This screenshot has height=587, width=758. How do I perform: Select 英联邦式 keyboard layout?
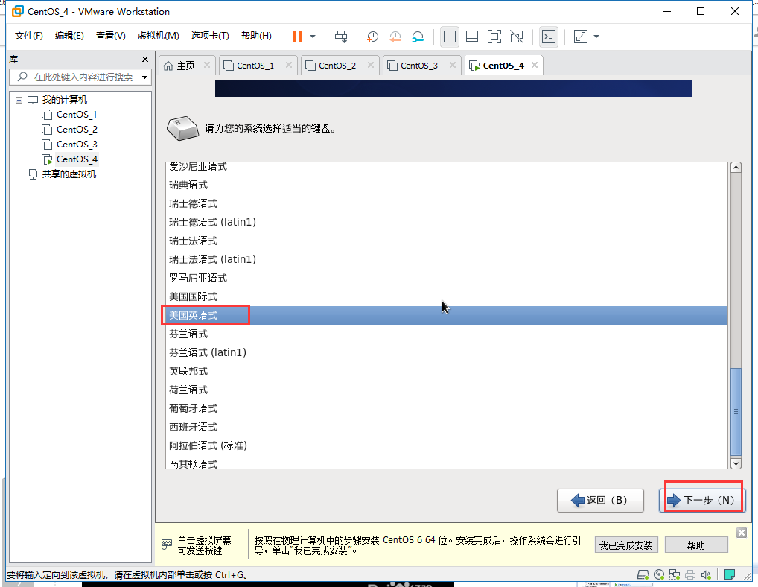coord(446,372)
